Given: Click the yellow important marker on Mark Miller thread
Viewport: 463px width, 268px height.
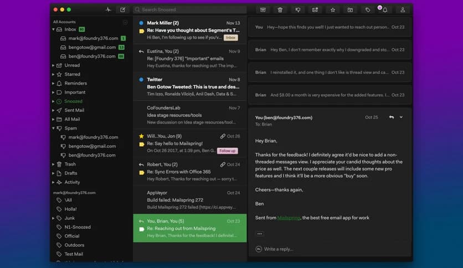Looking at the screenshot, I should [142, 31].
